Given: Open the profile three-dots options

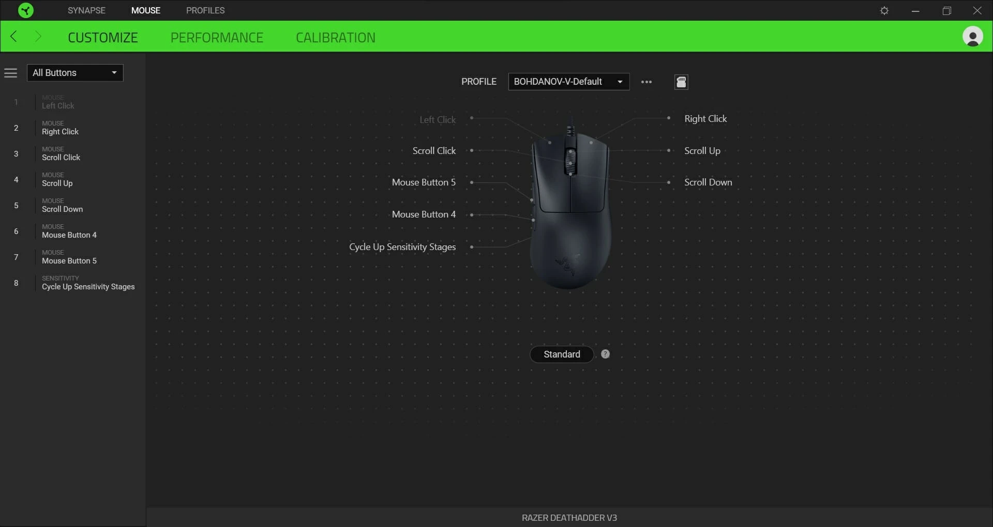Looking at the screenshot, I should (x=646, y=82).
